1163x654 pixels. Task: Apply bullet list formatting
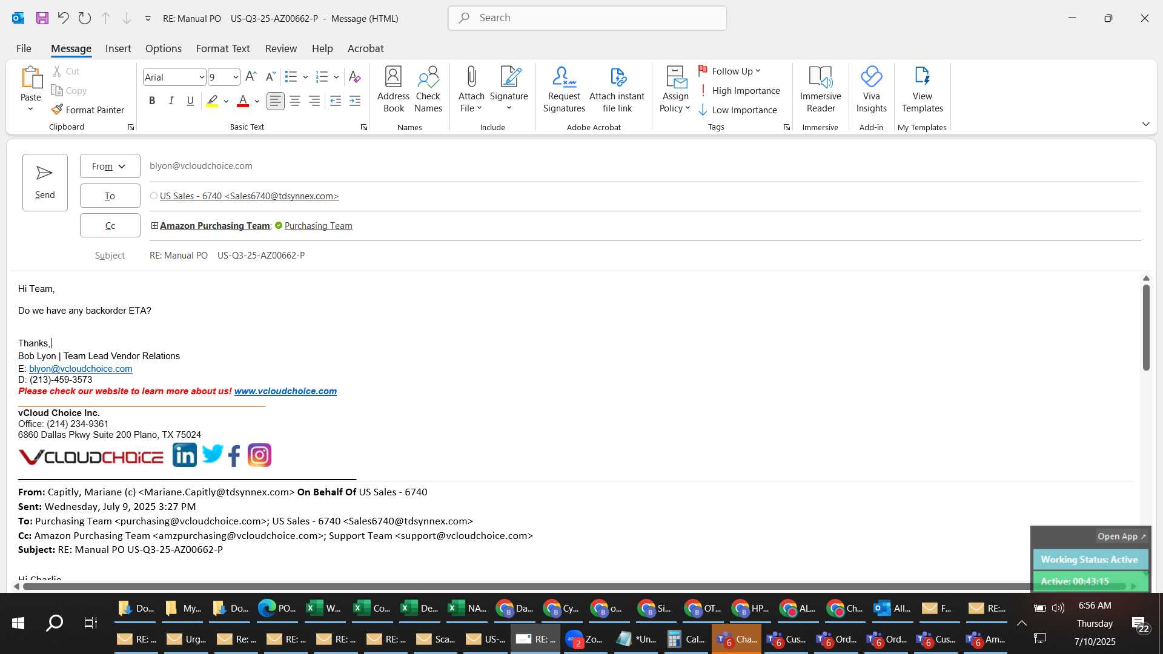point(291,77)
